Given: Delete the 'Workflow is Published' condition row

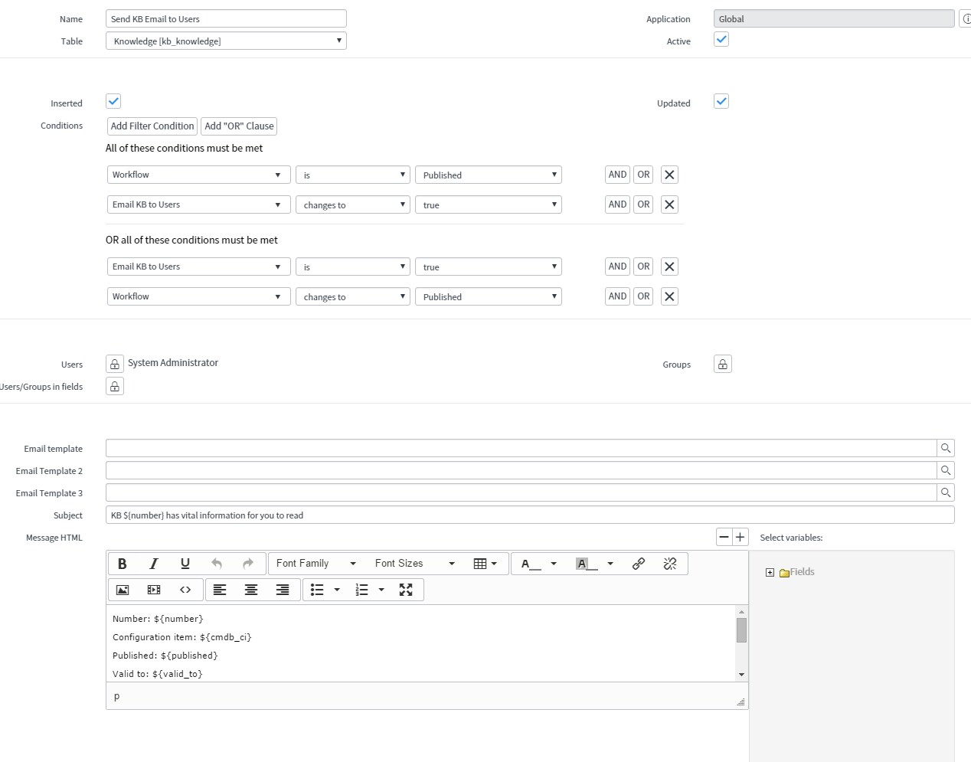Looking at the screenshot, I should pos(669,175).
